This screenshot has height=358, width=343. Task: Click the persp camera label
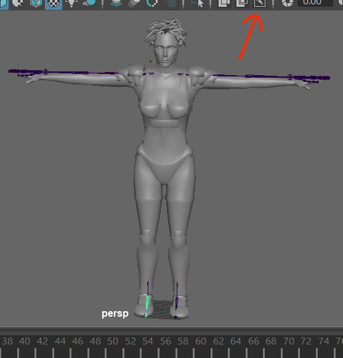[x=115, y=314]
